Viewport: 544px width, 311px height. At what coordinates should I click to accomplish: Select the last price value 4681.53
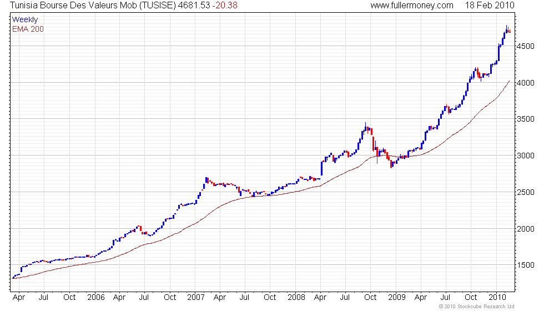(x=194, y=5)
